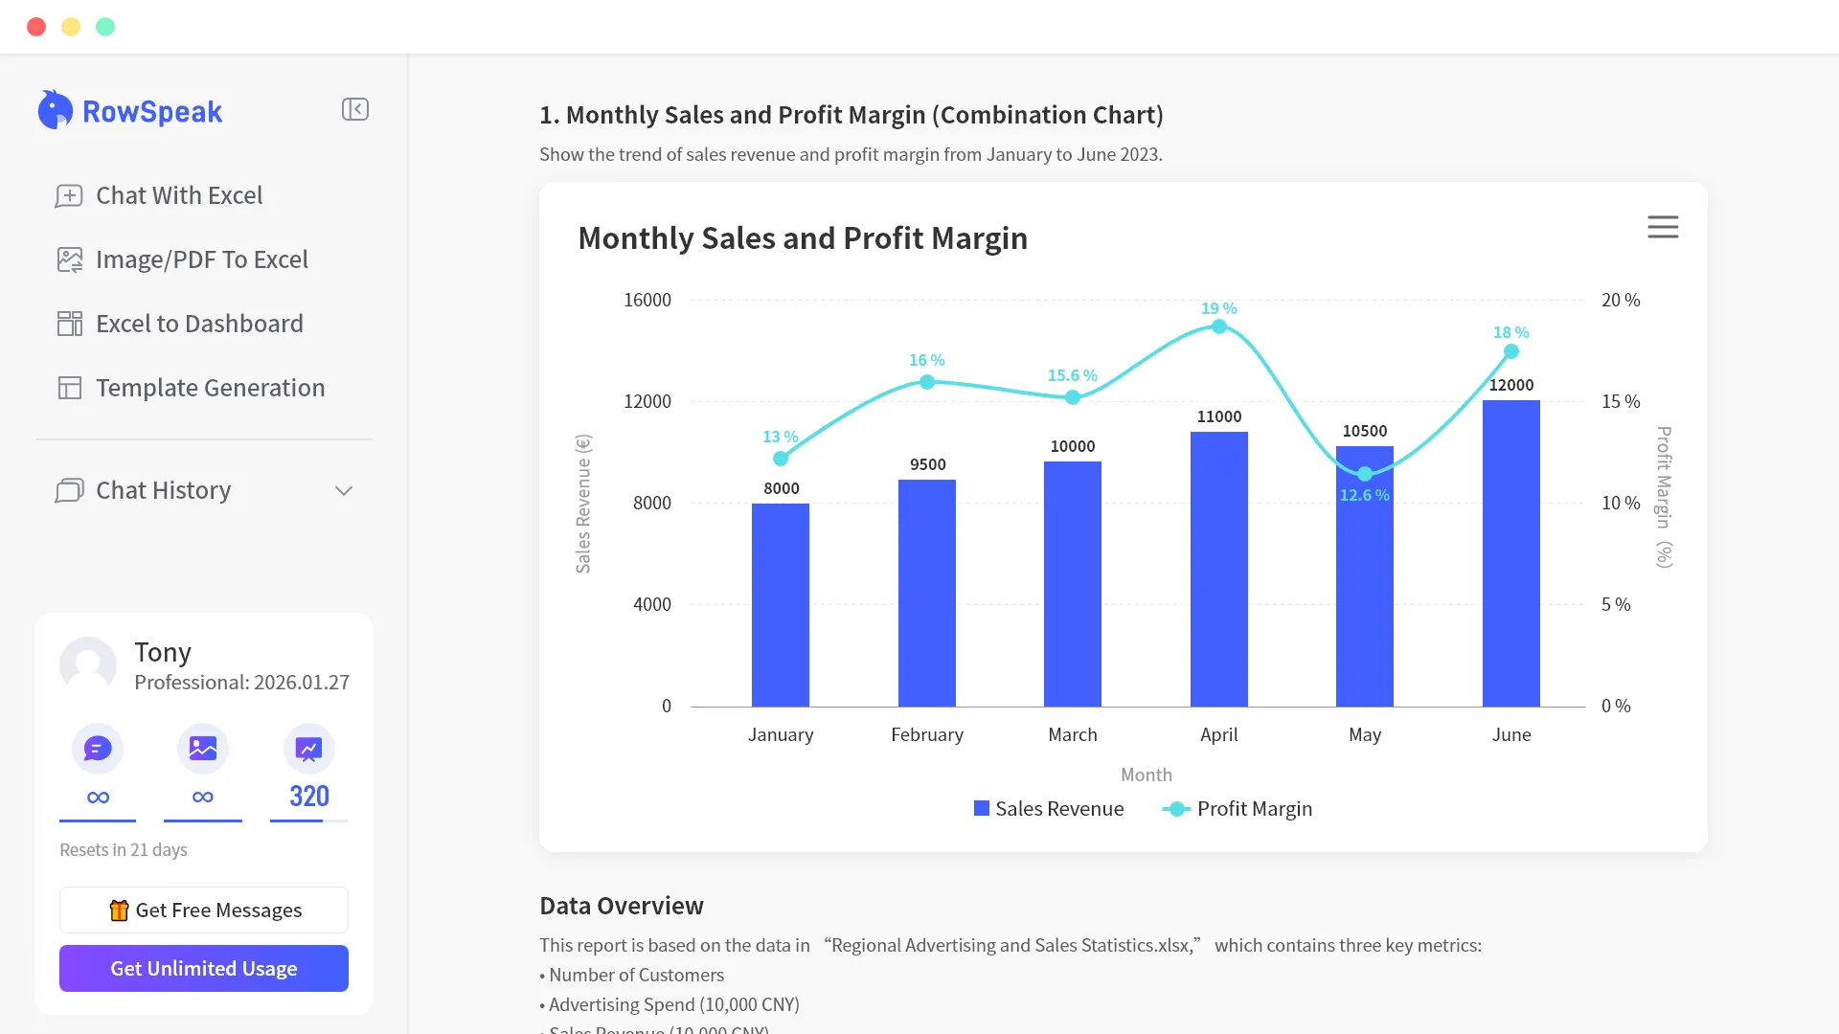Click the image credits usage icon
The image size is (1839, 1034).
202,748
